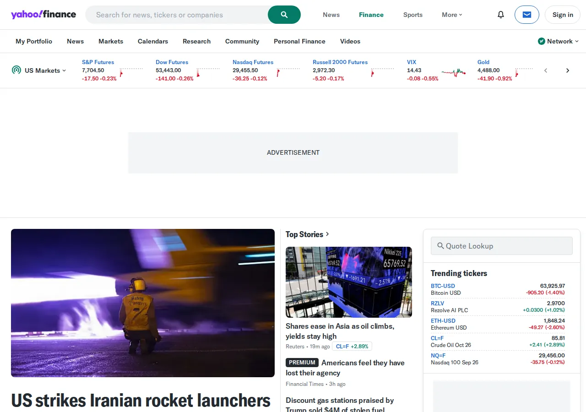
Task: Open Top Stories section chevron
Action: 327,234
